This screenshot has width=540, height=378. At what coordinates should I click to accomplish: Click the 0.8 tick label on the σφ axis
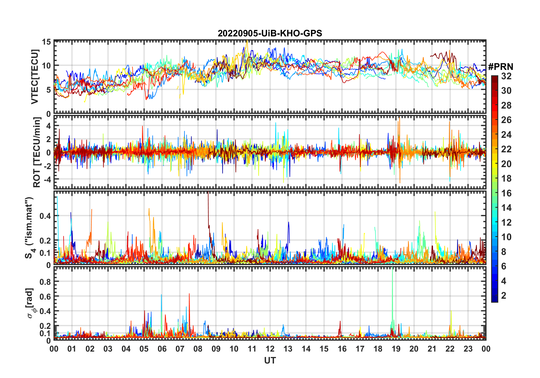[45, 282]
